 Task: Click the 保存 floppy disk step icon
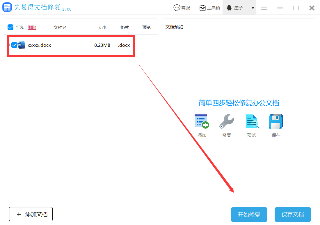276,121
